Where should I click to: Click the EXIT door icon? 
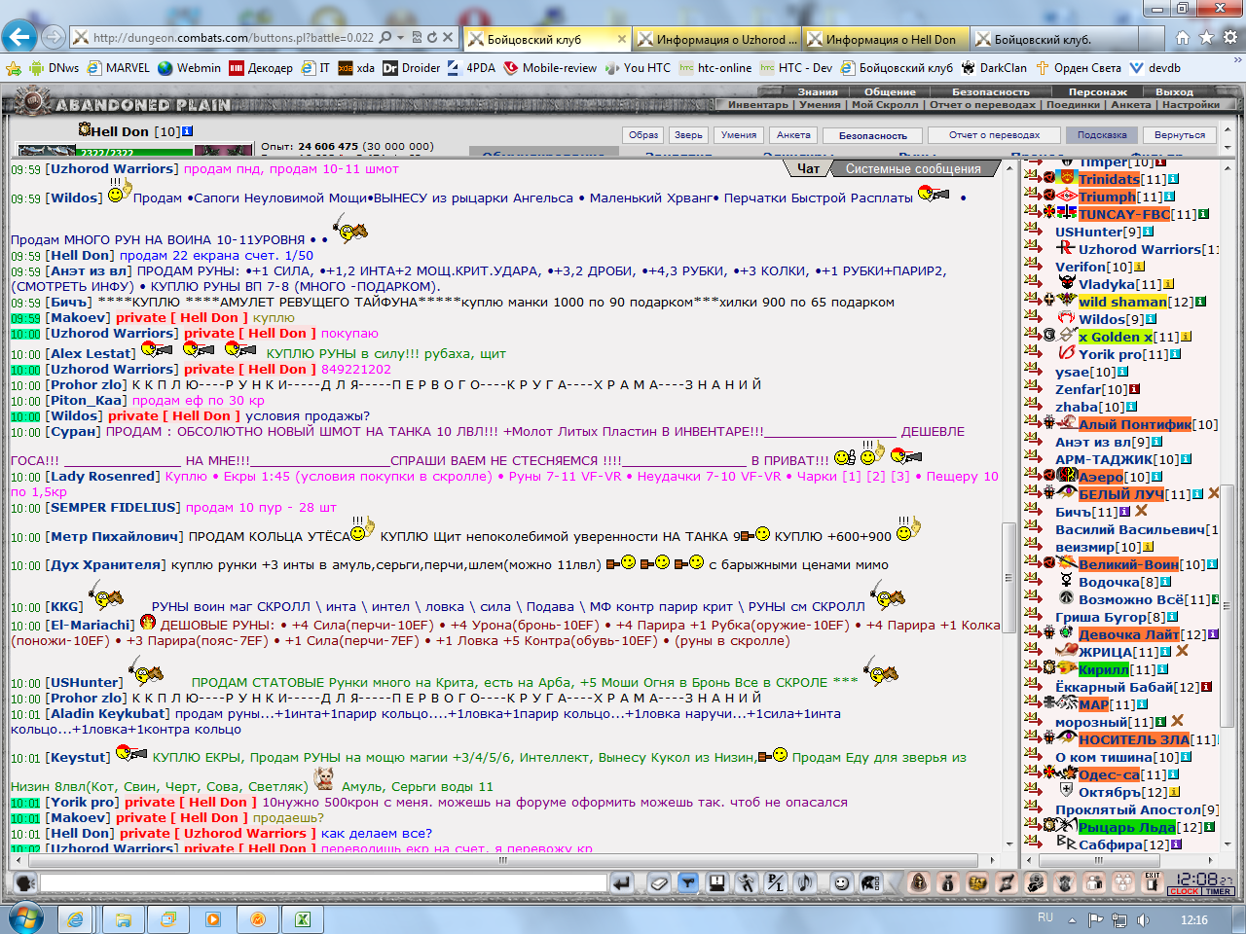pyautogui.click(x=1153, y=882)
